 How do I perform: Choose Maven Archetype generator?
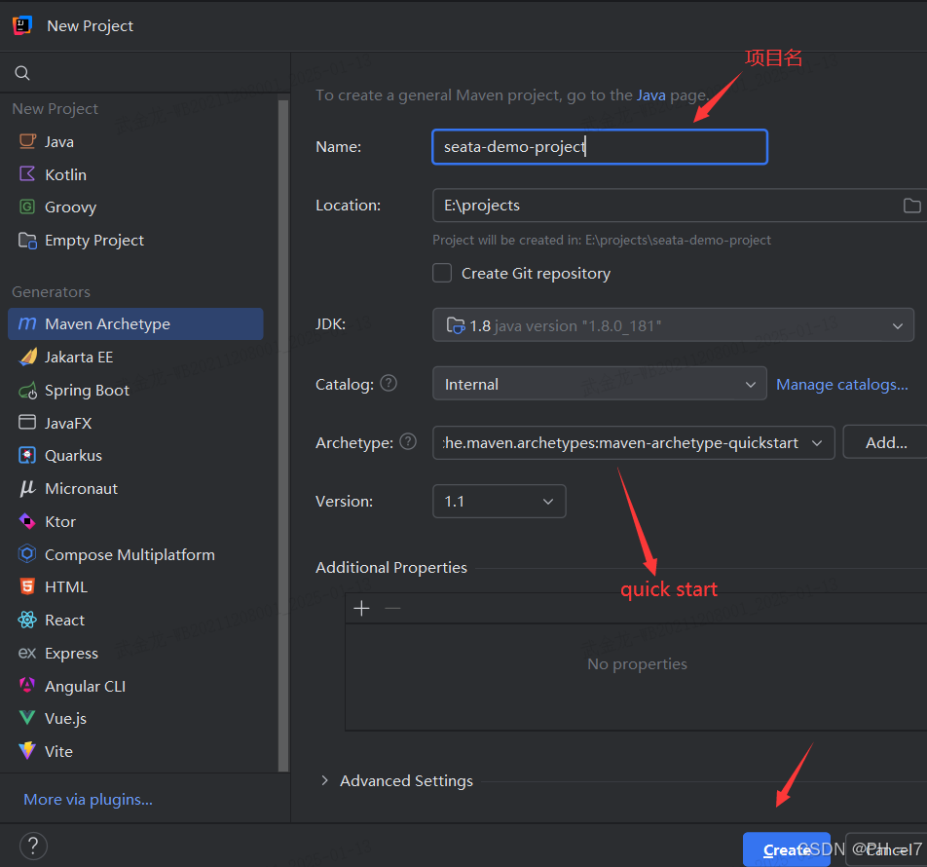135,324
